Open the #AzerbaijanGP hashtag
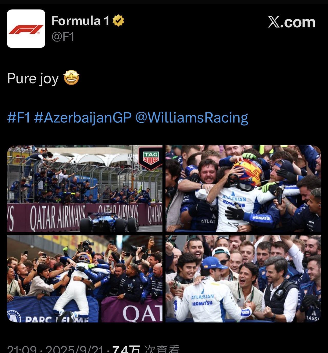The image size is (328, 353). pyautogui.click(x=83, y=118)
